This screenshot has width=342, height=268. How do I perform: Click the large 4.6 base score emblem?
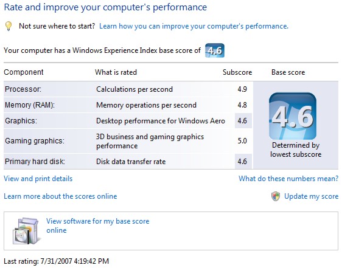tap(293, 116)
